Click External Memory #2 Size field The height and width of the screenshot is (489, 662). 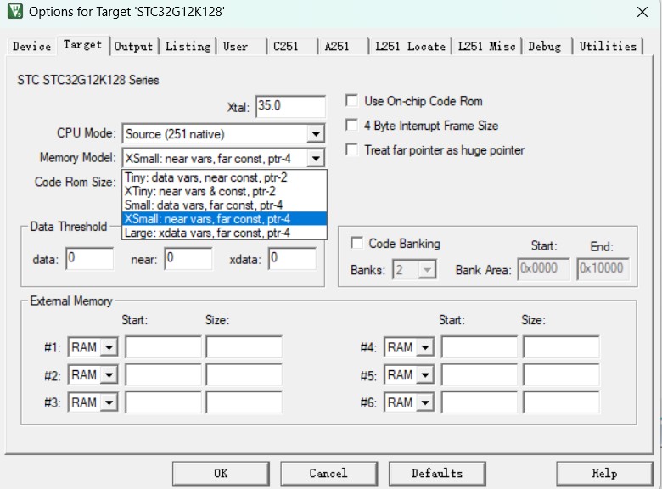click(244, 374)
